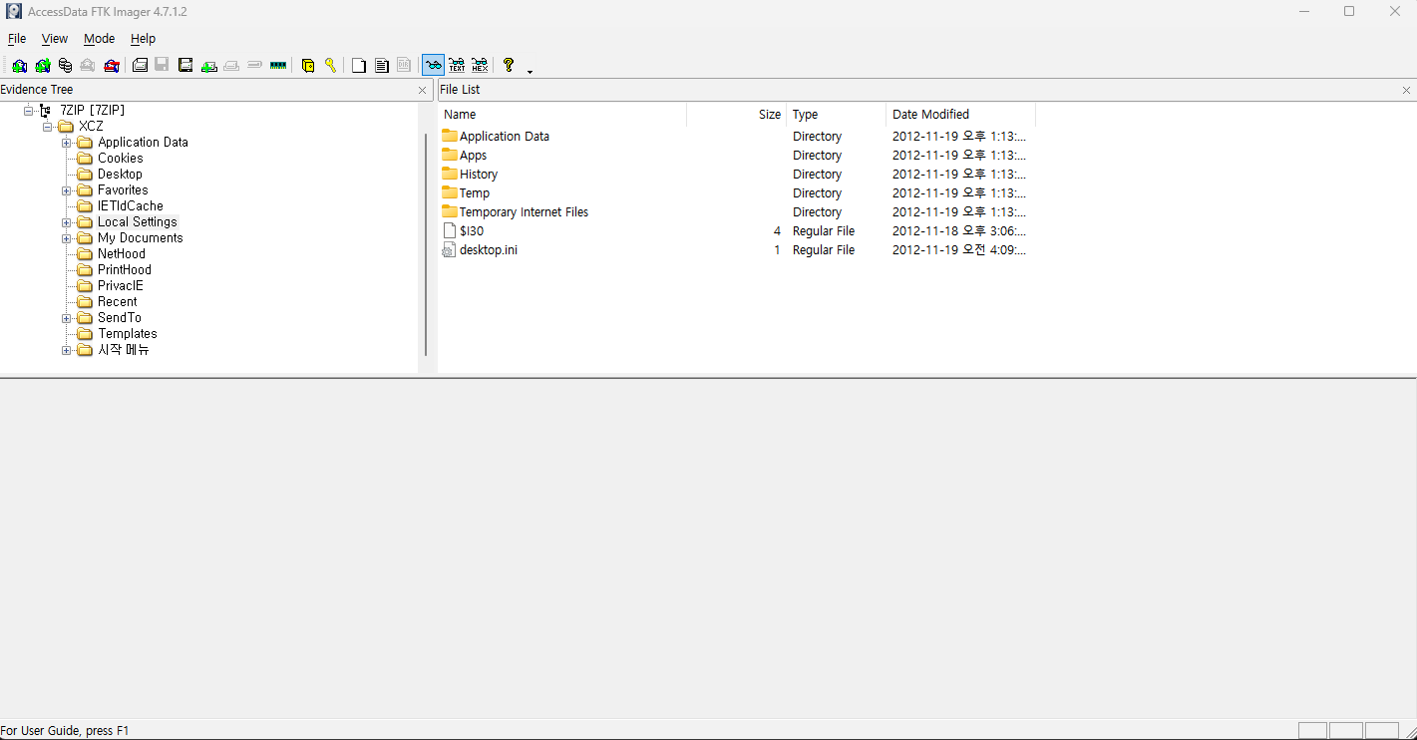Image resolution: width=1417 pixels, height=740 pixels.
Task: Open the File menu
Action: 17,39
